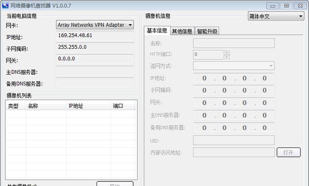
Task: Click the 类型 column header
Action: point(16,106)
